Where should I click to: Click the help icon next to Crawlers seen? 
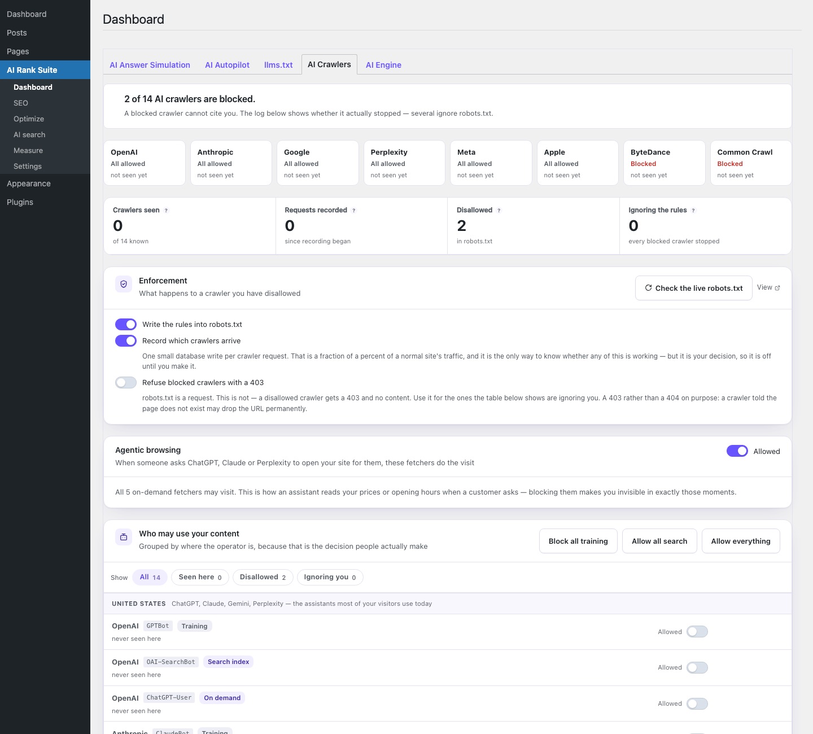pos(166,211)
